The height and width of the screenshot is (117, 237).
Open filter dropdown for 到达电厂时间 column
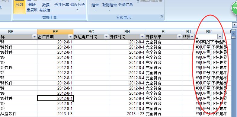pos(106,37)
